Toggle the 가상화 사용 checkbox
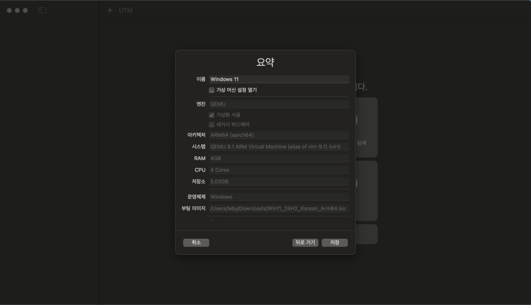Viewport: 531px width, 305px height. click(x=212, y=115)
